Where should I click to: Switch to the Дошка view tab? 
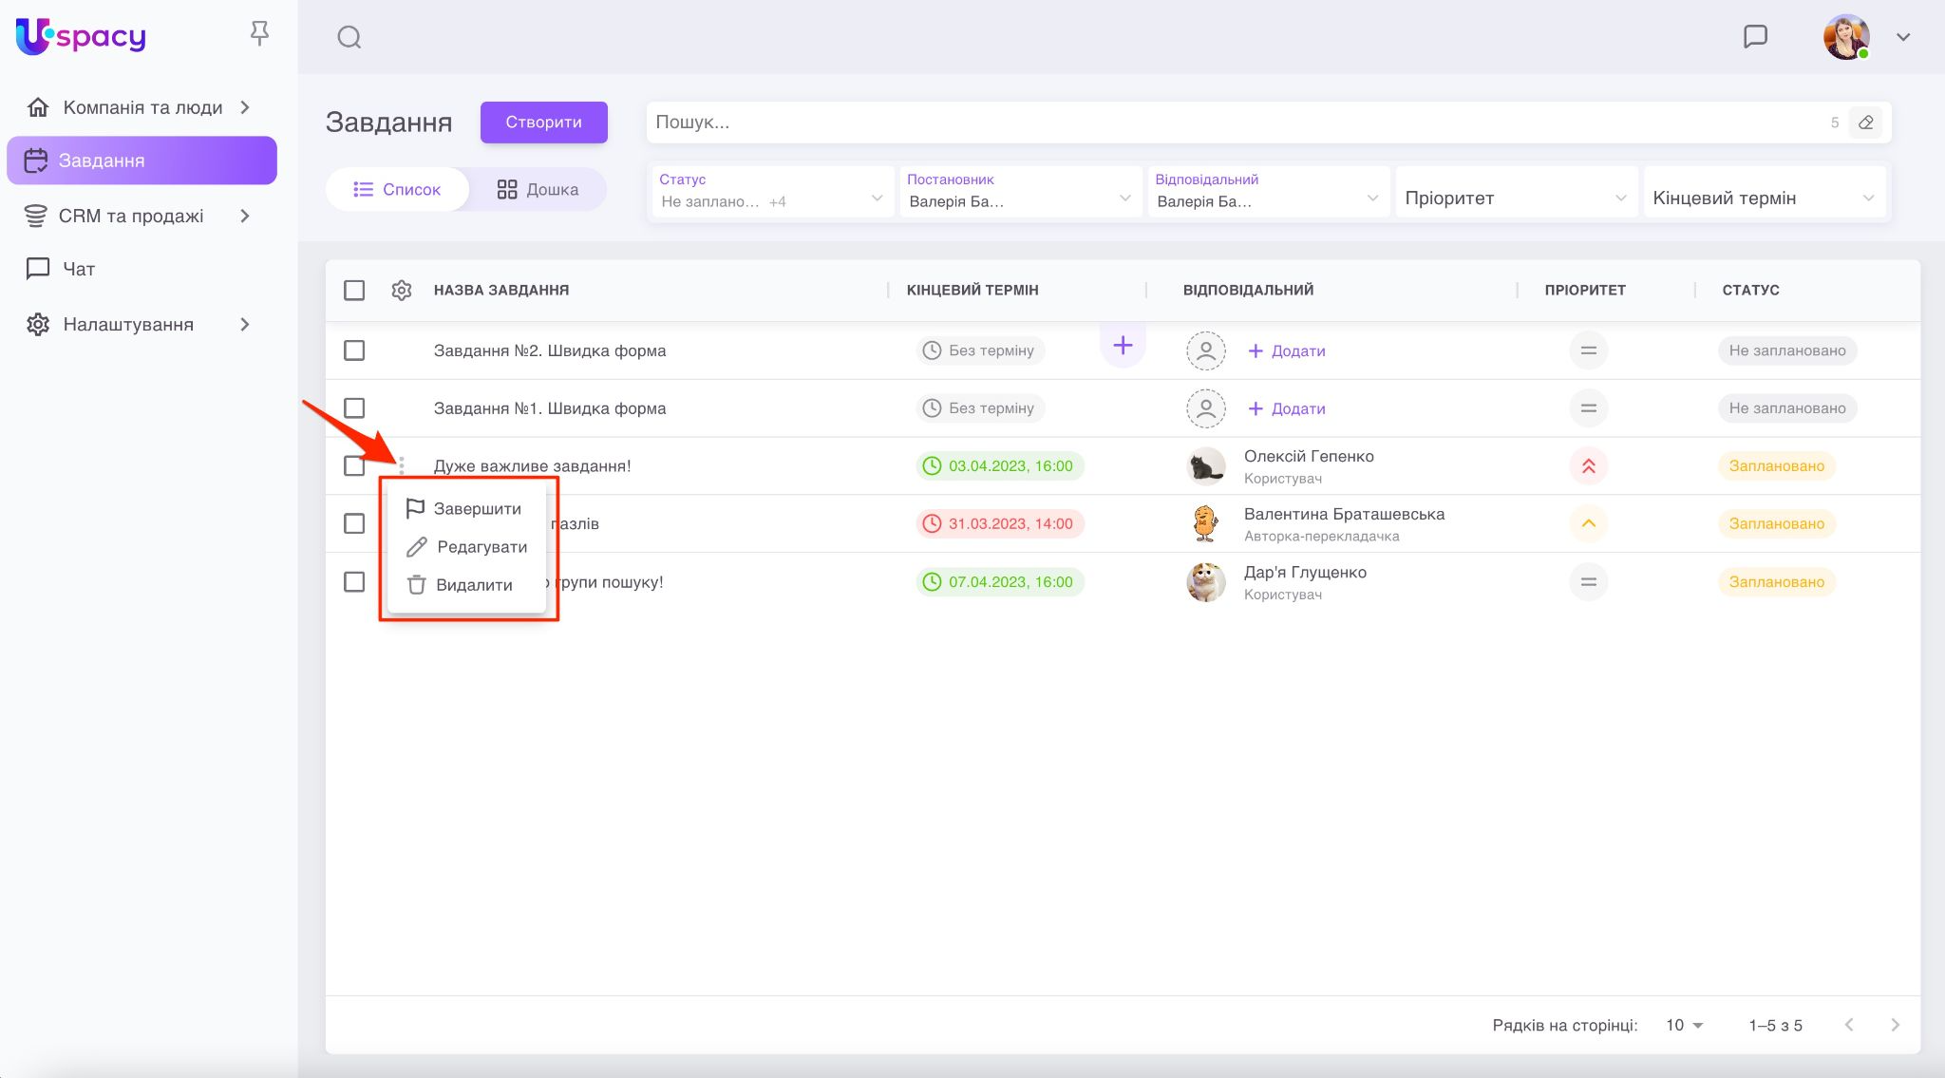538,190
